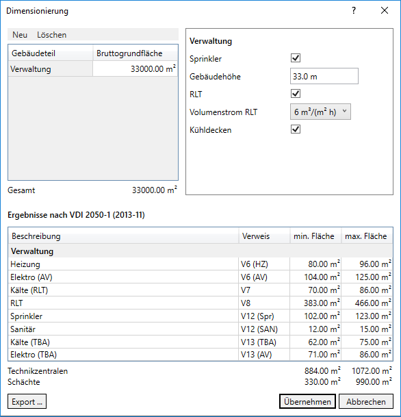Select the Verwaltung row in building list
Screen dimensions: 401x417
tap(93, 69)
